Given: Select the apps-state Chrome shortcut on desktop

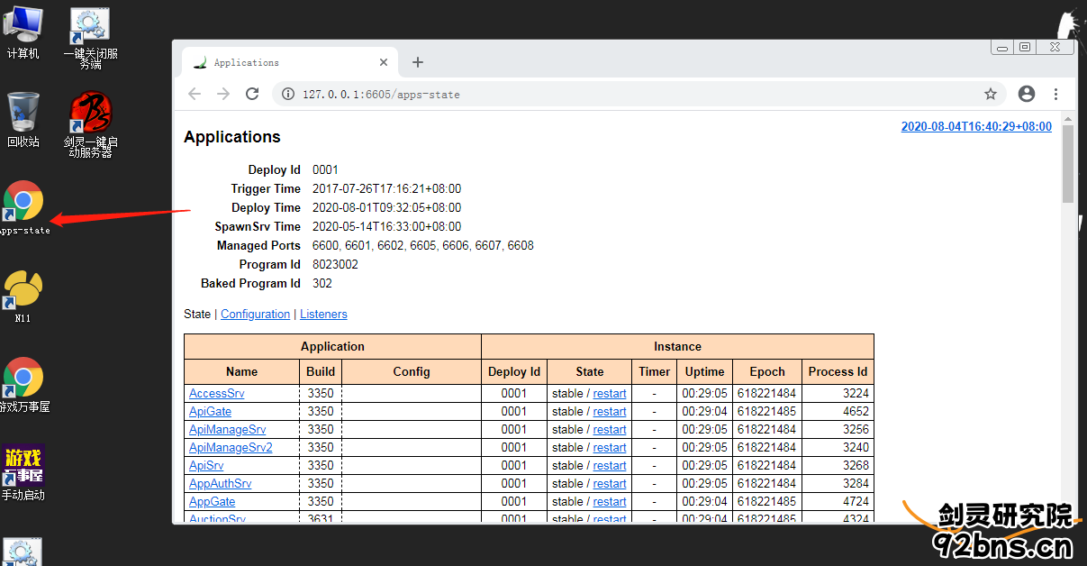Looking at the screenshot, I should pyautogui.click(x=23, y=208).
